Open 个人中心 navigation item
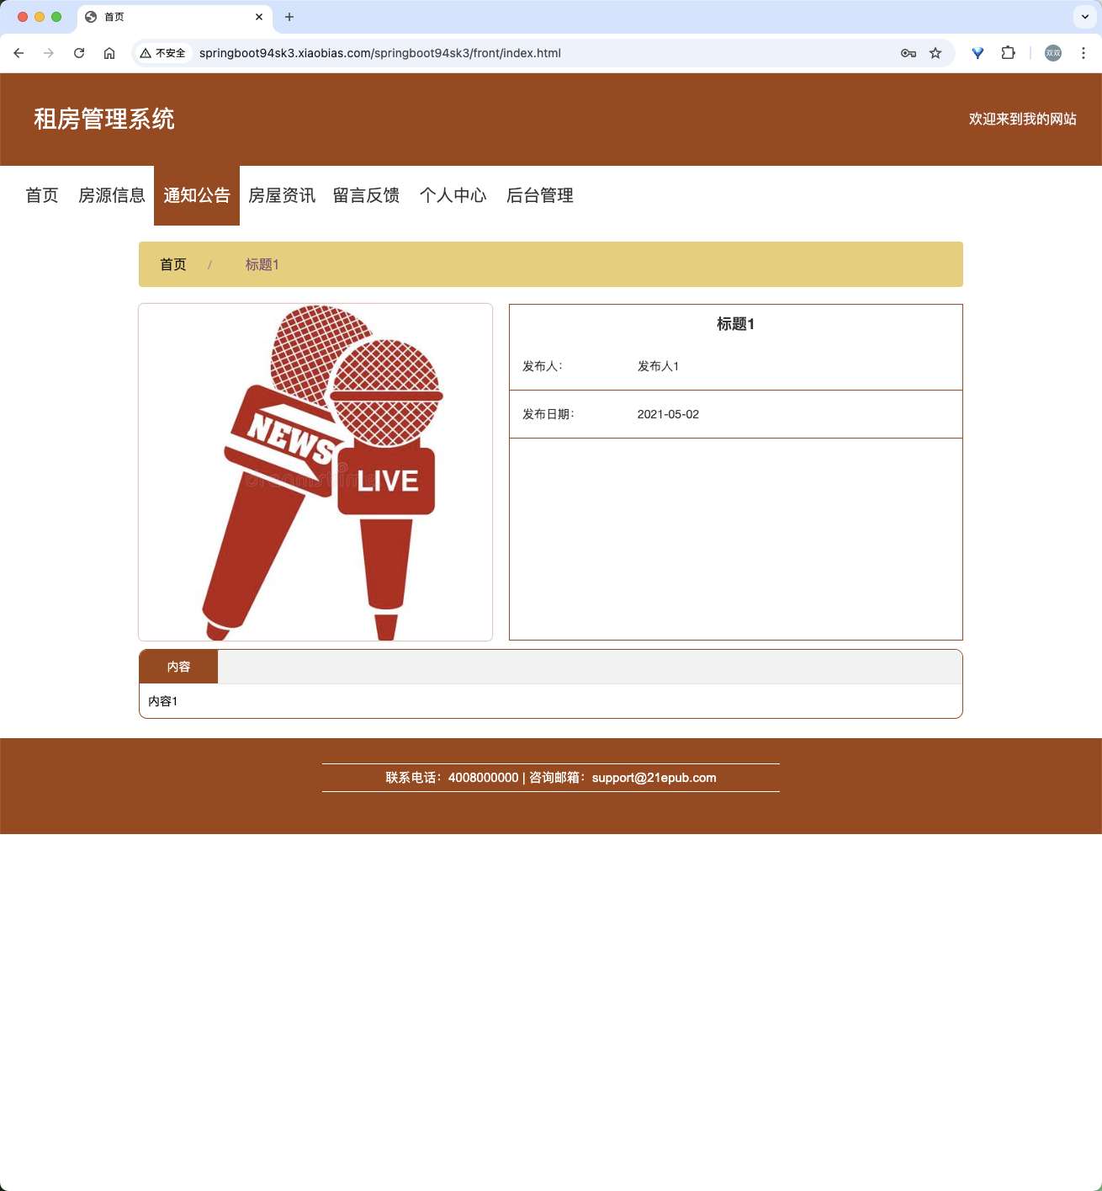The height and width of the screenshot is (1191, 1102). [453, 195]
